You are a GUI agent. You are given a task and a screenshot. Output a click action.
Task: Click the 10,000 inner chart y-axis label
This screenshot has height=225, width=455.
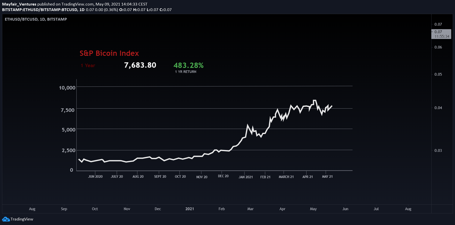[67, 88]
